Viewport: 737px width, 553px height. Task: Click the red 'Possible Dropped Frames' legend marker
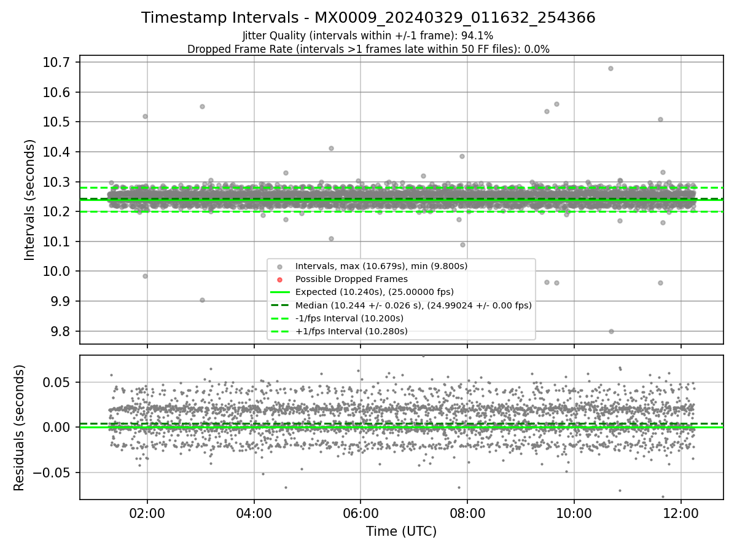(x=280, y=280)
